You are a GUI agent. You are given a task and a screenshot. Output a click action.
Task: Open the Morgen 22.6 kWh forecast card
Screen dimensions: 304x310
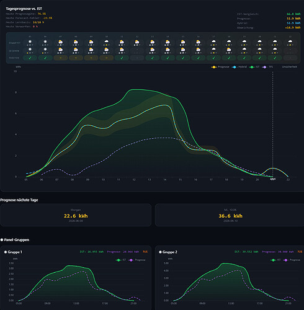click(x=76, y=215)
